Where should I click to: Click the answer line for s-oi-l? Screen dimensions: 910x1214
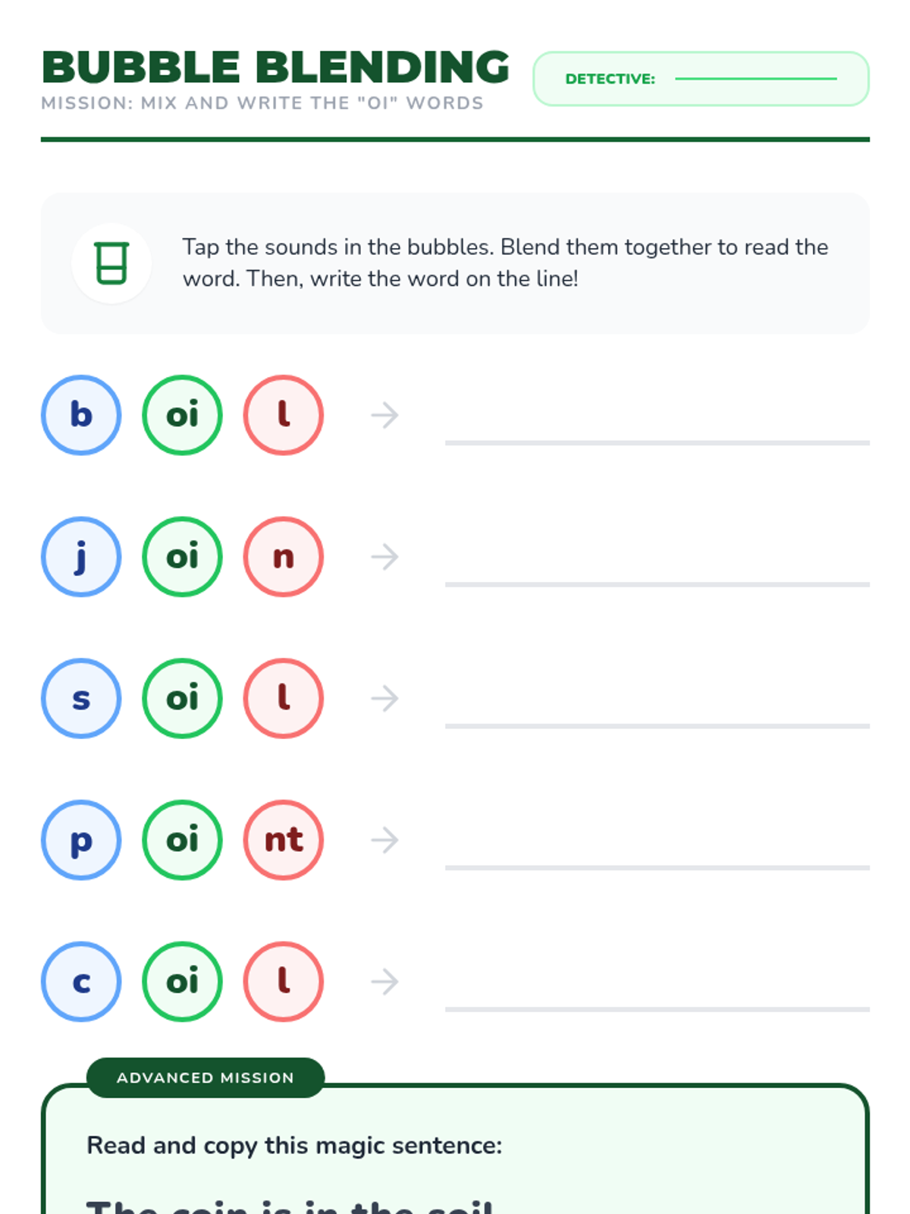(x=657, y=726)
